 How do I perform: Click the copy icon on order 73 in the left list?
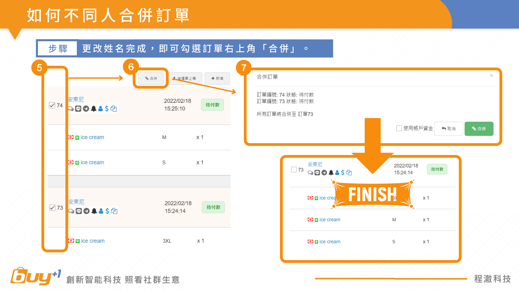point(114,211)
